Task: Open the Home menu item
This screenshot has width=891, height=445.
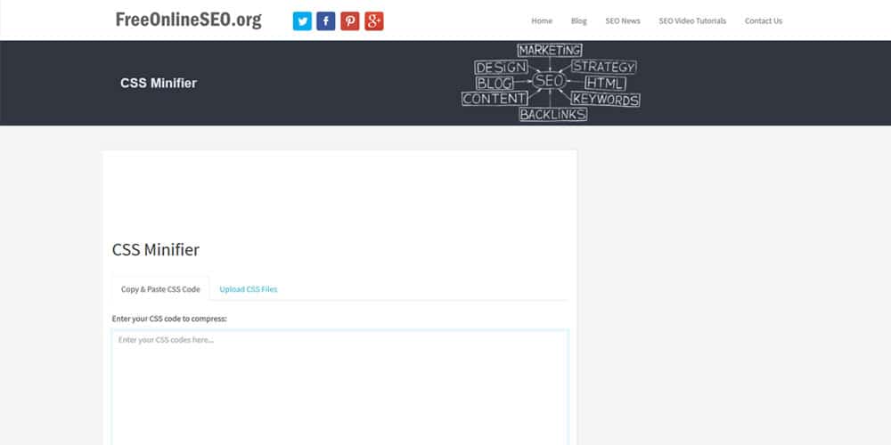Action: click(x=542, y=21)
